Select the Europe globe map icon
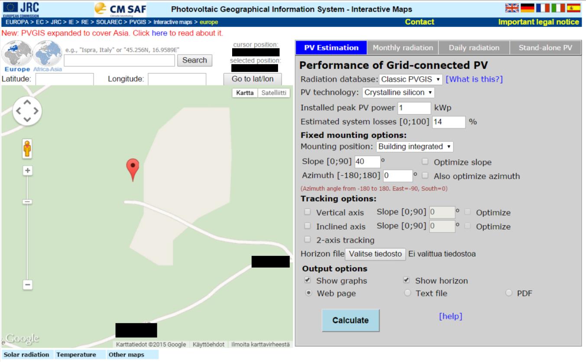The height and width of the screenshot is (362, 586). [17, 56]
